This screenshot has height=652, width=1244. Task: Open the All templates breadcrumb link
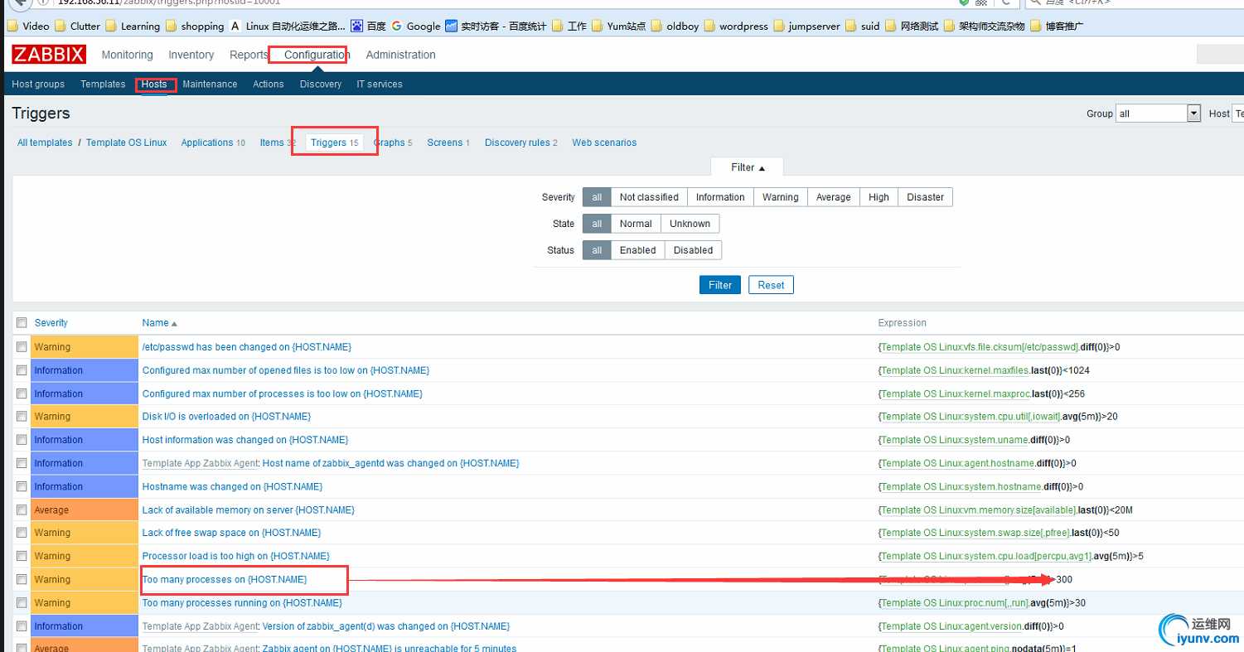(45, 142)
